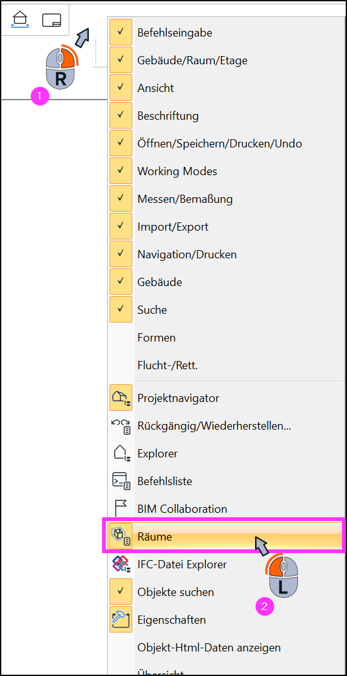
Task: Open the IFC-Datei Explorer
Action: coord(226,564)
